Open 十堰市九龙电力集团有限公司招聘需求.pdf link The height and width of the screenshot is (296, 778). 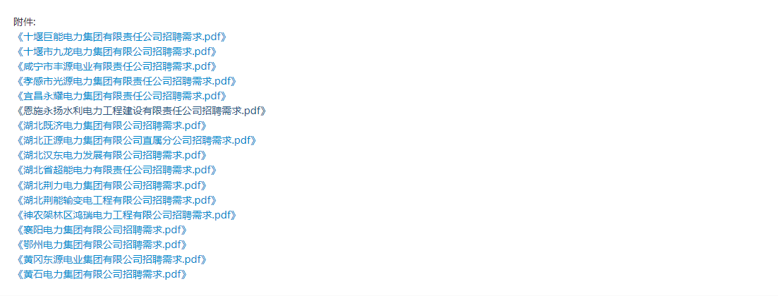[x=116, y=51]
